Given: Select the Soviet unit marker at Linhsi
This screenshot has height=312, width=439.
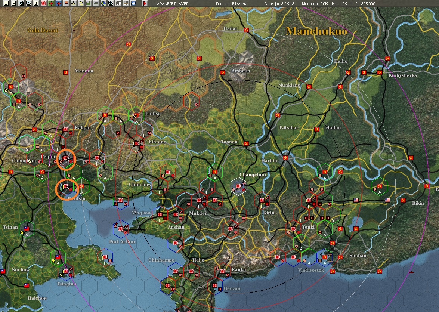Looking at the screenshot, I should click(x=136, y=115).
